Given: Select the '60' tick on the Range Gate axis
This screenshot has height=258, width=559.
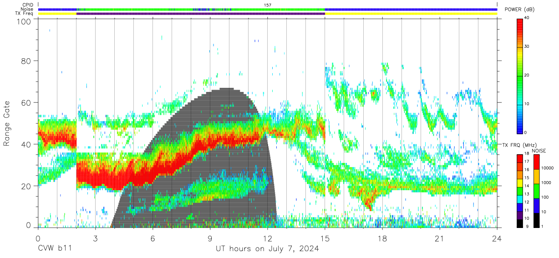Looking at the screenshot, I should coord(27,102).
